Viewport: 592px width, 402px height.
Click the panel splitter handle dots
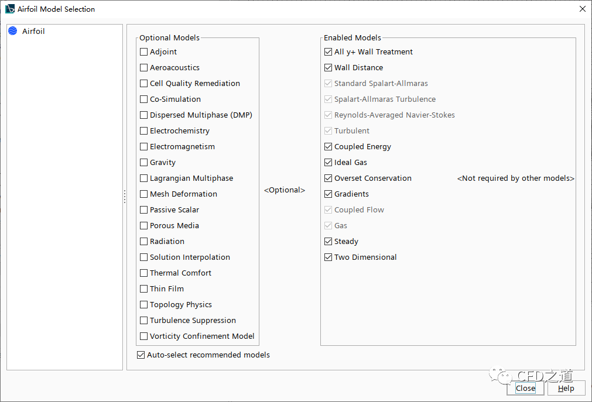(125, 197)
